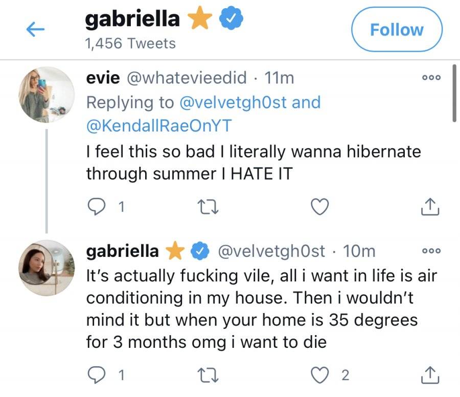This screenshot has width=460, height=397.
Task: Retweet gabriella's air conditioning tweet
Action: [208, 375]
